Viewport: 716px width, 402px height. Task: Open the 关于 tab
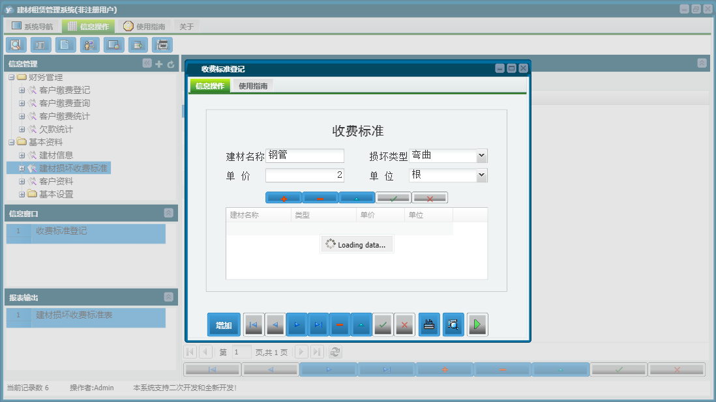(x=186, y=27)
